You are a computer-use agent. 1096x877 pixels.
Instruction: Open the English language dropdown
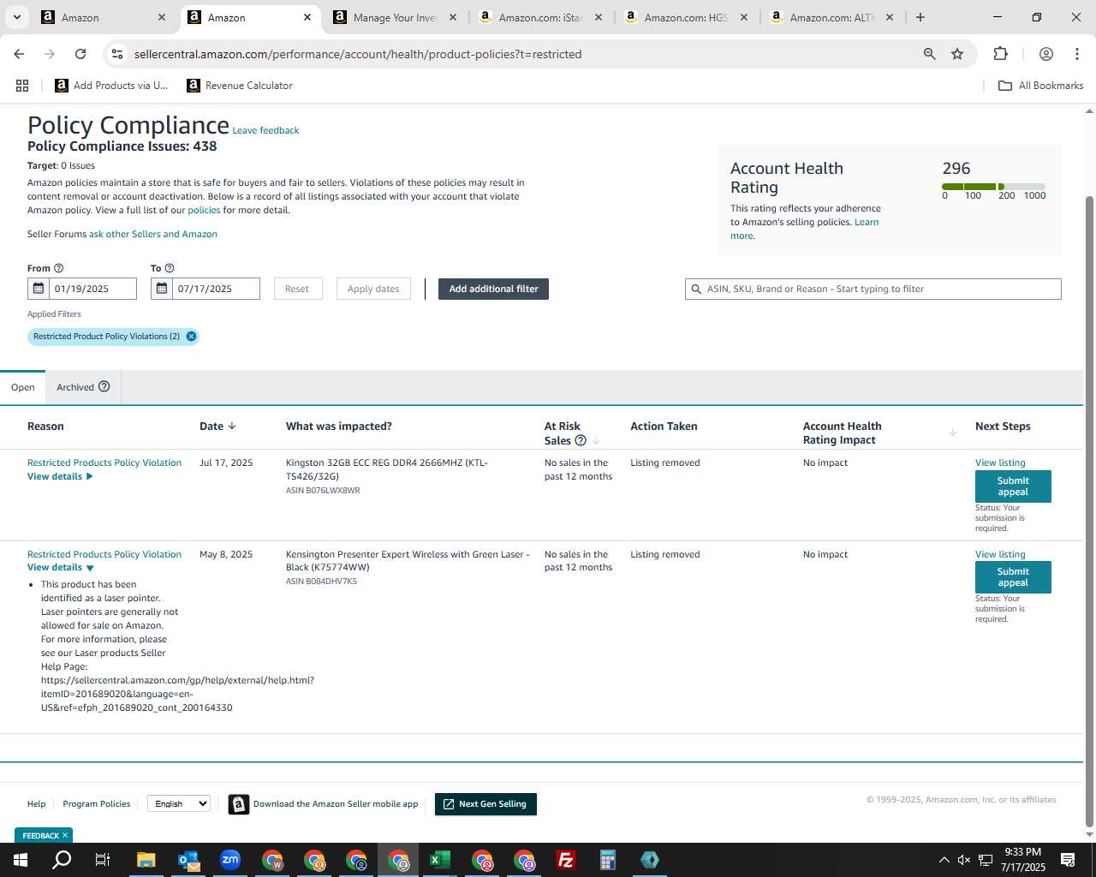coord(179,803)
